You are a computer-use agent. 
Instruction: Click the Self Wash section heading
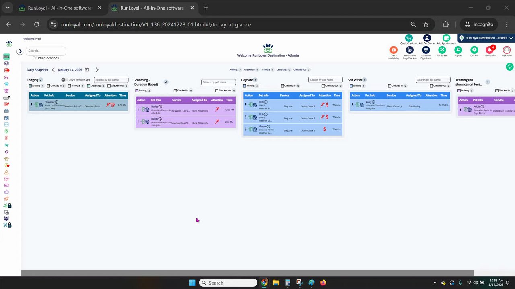pyautogui.click(x=355, y=80)
